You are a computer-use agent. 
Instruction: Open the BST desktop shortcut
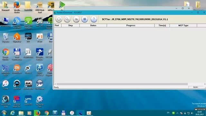[x=28, y=38]
